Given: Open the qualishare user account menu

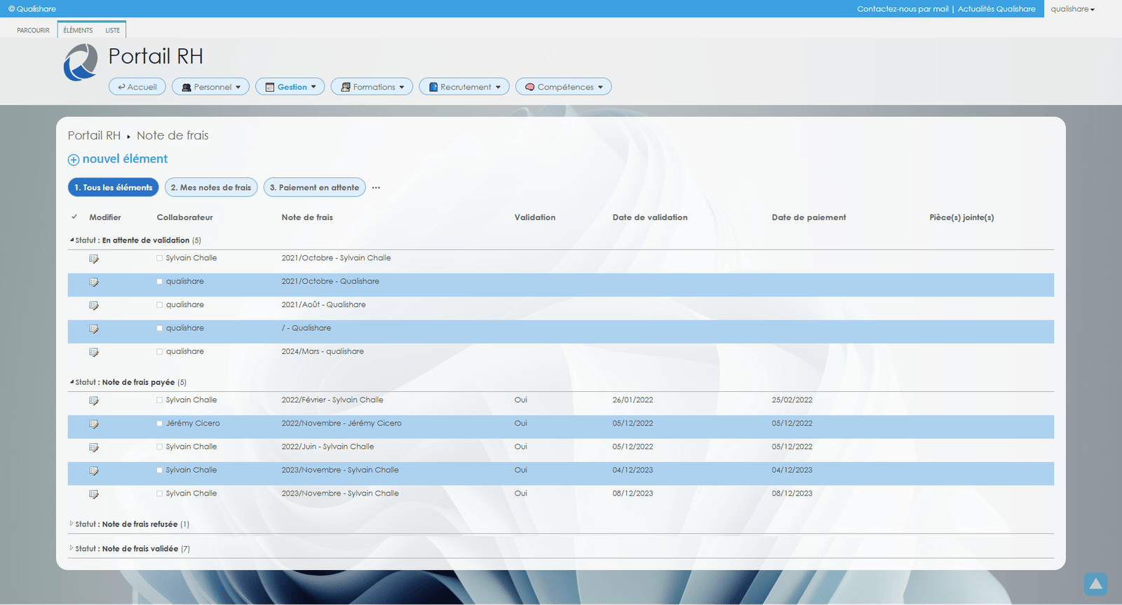Looking at the screenshot, I should click(1072, 9).
